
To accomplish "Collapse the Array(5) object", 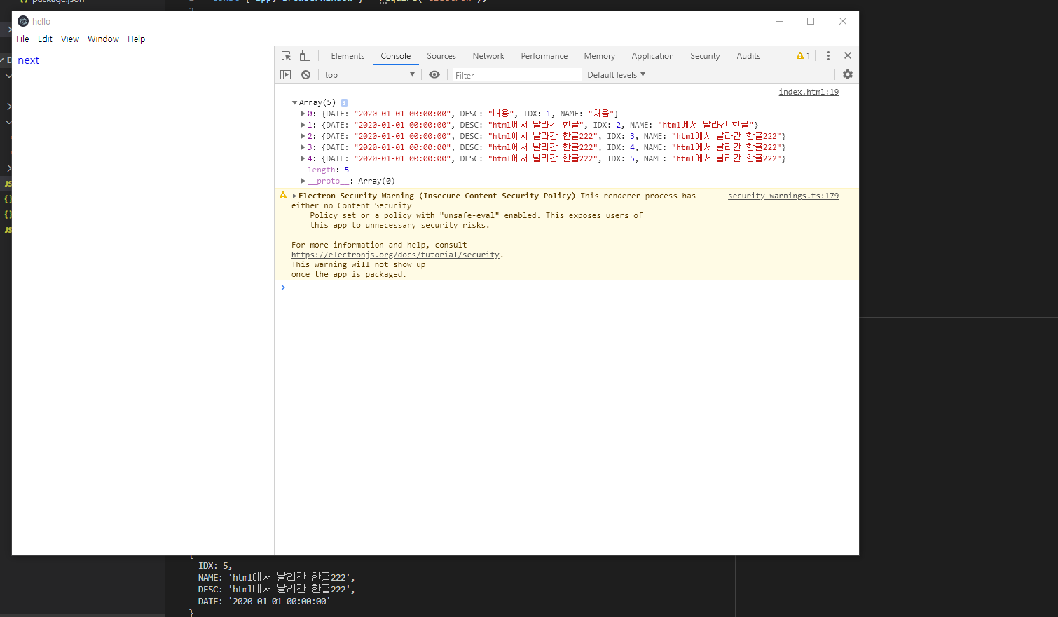I will point(295,102).
